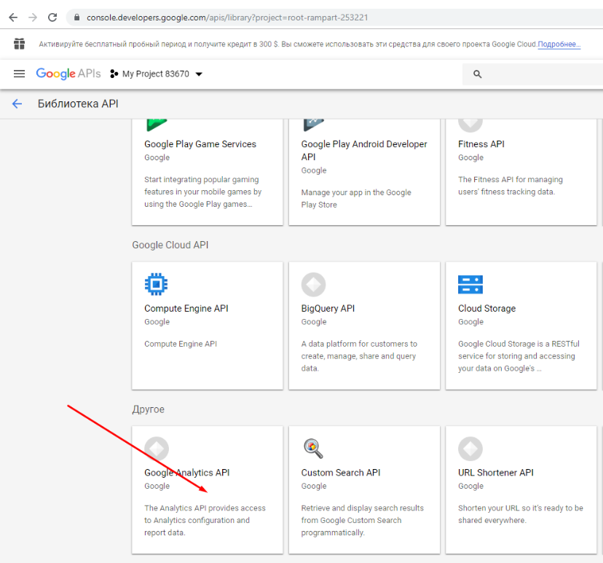
Task: Return using the blue back arrow
Action: coord(17,104)
